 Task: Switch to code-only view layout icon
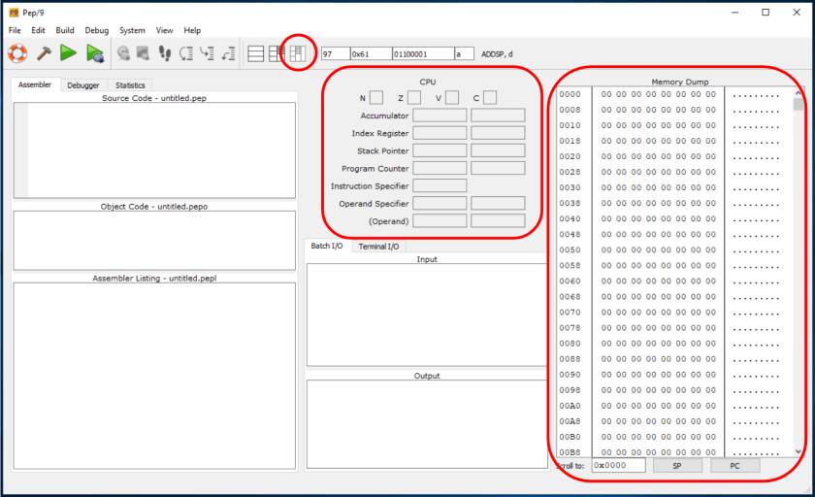click(256, 53)
